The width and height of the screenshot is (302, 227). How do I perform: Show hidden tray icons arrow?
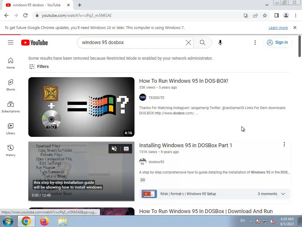(x=251, y=221)
